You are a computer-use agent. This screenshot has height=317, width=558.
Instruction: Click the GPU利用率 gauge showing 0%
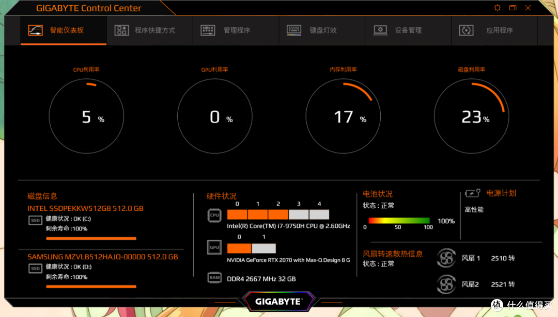[214, 116]
